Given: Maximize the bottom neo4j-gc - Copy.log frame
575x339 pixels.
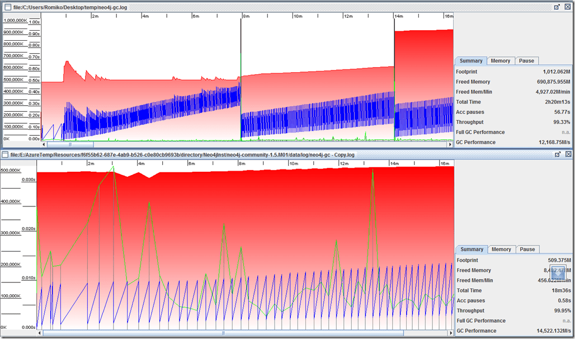Looking at the screenshot, I should point(557,154).
